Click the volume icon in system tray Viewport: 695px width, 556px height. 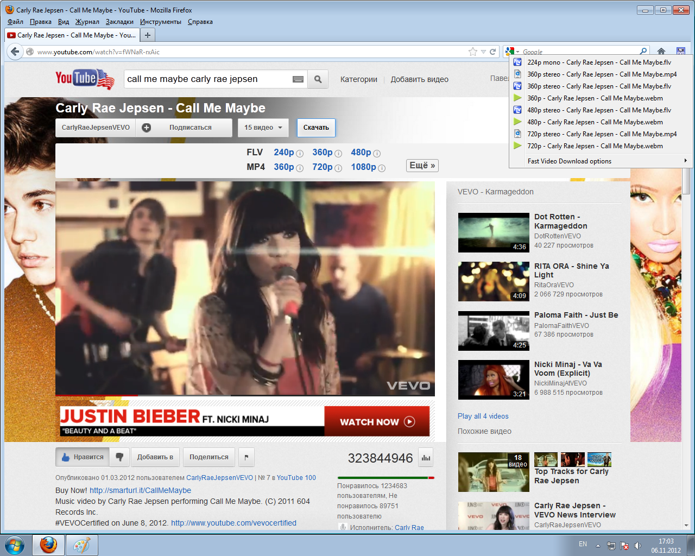[638, 545]
